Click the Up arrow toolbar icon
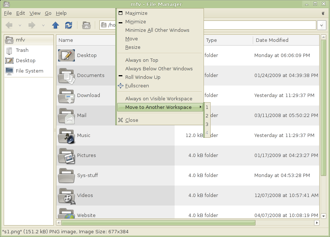The image size is (330, 237). (56, 25)
